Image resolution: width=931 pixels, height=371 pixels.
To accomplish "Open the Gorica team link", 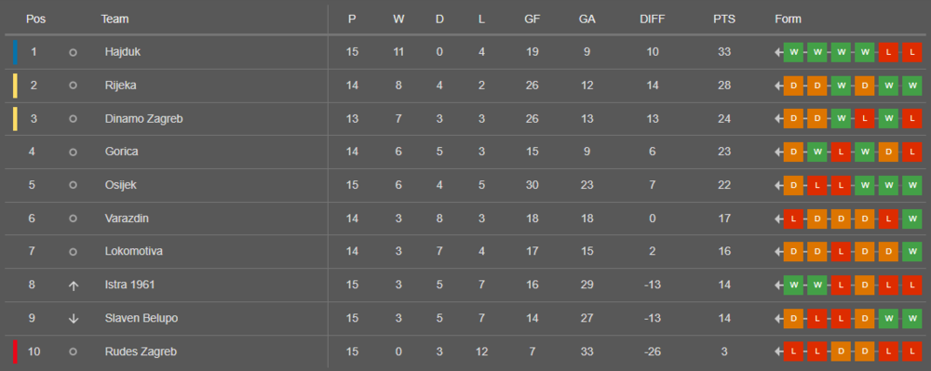I will pos(121,152).
